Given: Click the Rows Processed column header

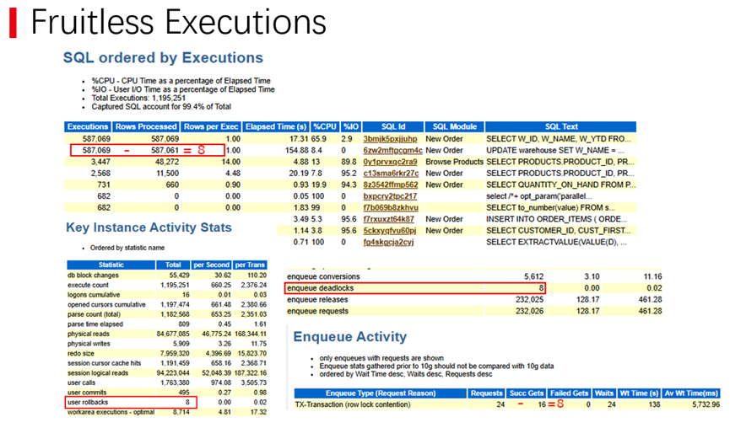Looking at the screenshot, I should (146, 127).
